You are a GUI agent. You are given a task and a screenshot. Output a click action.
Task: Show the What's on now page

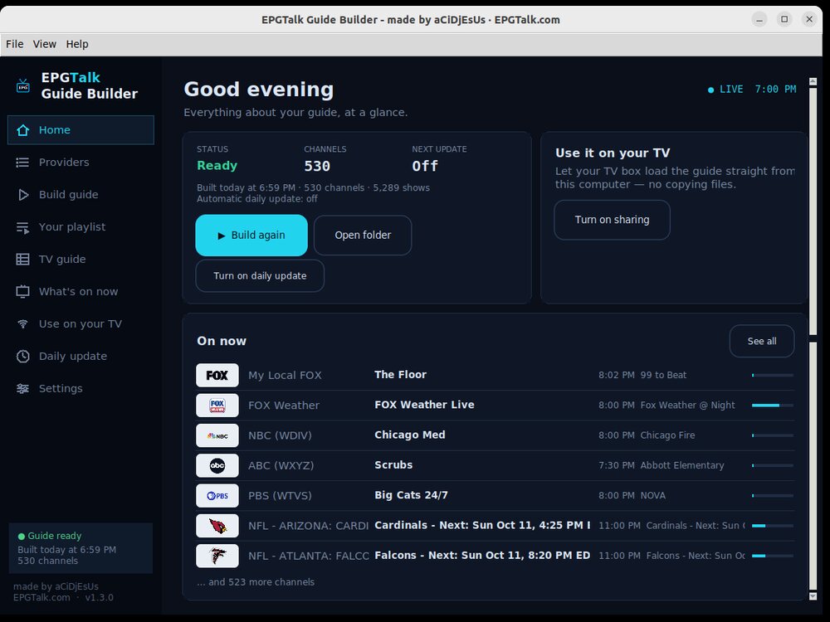[81, 292]
